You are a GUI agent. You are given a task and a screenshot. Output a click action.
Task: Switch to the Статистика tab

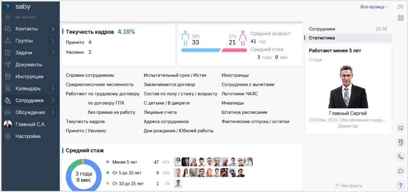click(348, 38)
